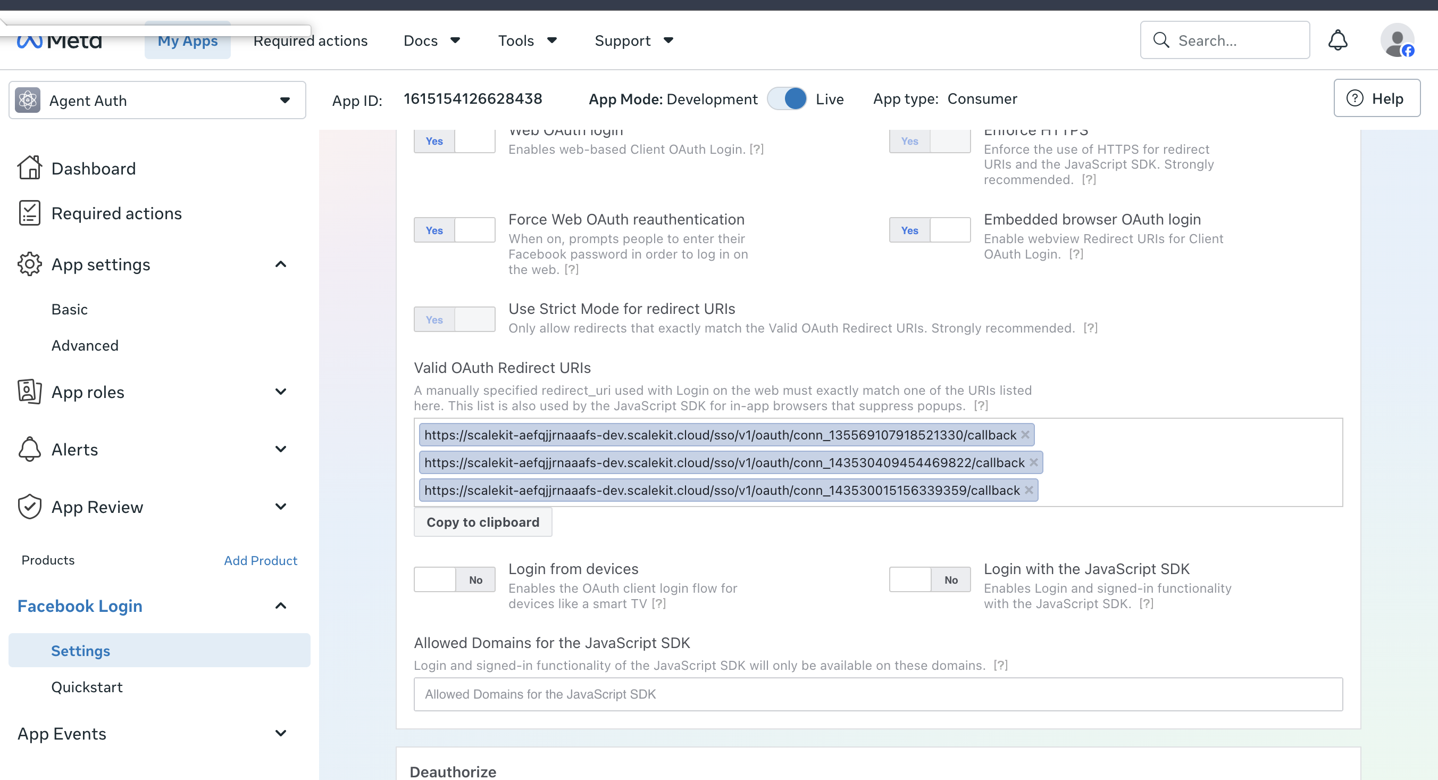This screenshot has height=780, width=1438.
Task: Toggle Use Strict Mode for redirect URIs
Action: pos(454,319)
